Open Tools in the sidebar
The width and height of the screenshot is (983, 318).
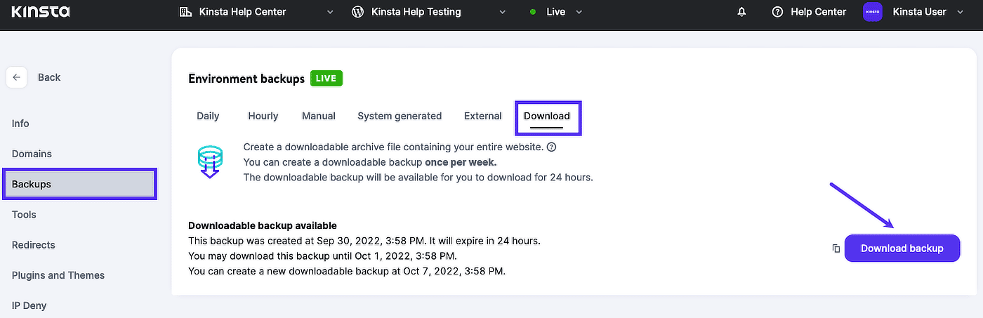[24, 215]
